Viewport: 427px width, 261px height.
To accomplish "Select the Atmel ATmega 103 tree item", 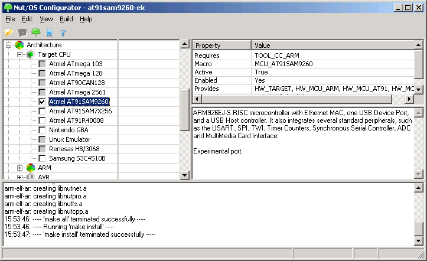I will coord(76,64).
